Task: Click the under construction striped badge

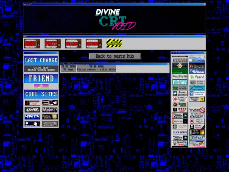Action: coord(114,43)
